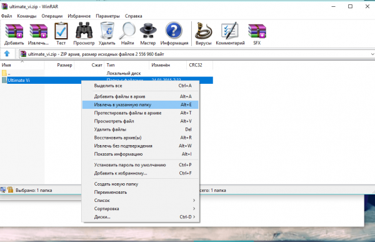The height and width of the screenshot is (242, 375).
Task: Click the drives icon in status bar
Action: coord(3,190)
